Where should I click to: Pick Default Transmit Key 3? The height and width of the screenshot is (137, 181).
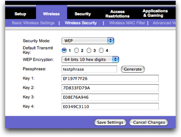coord(89,50)
